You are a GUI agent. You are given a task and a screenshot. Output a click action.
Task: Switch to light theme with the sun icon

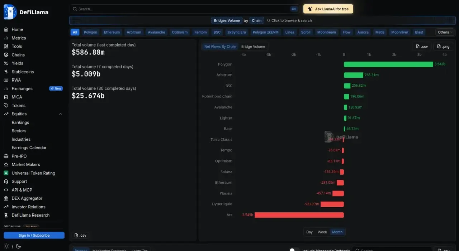point(6,246)
